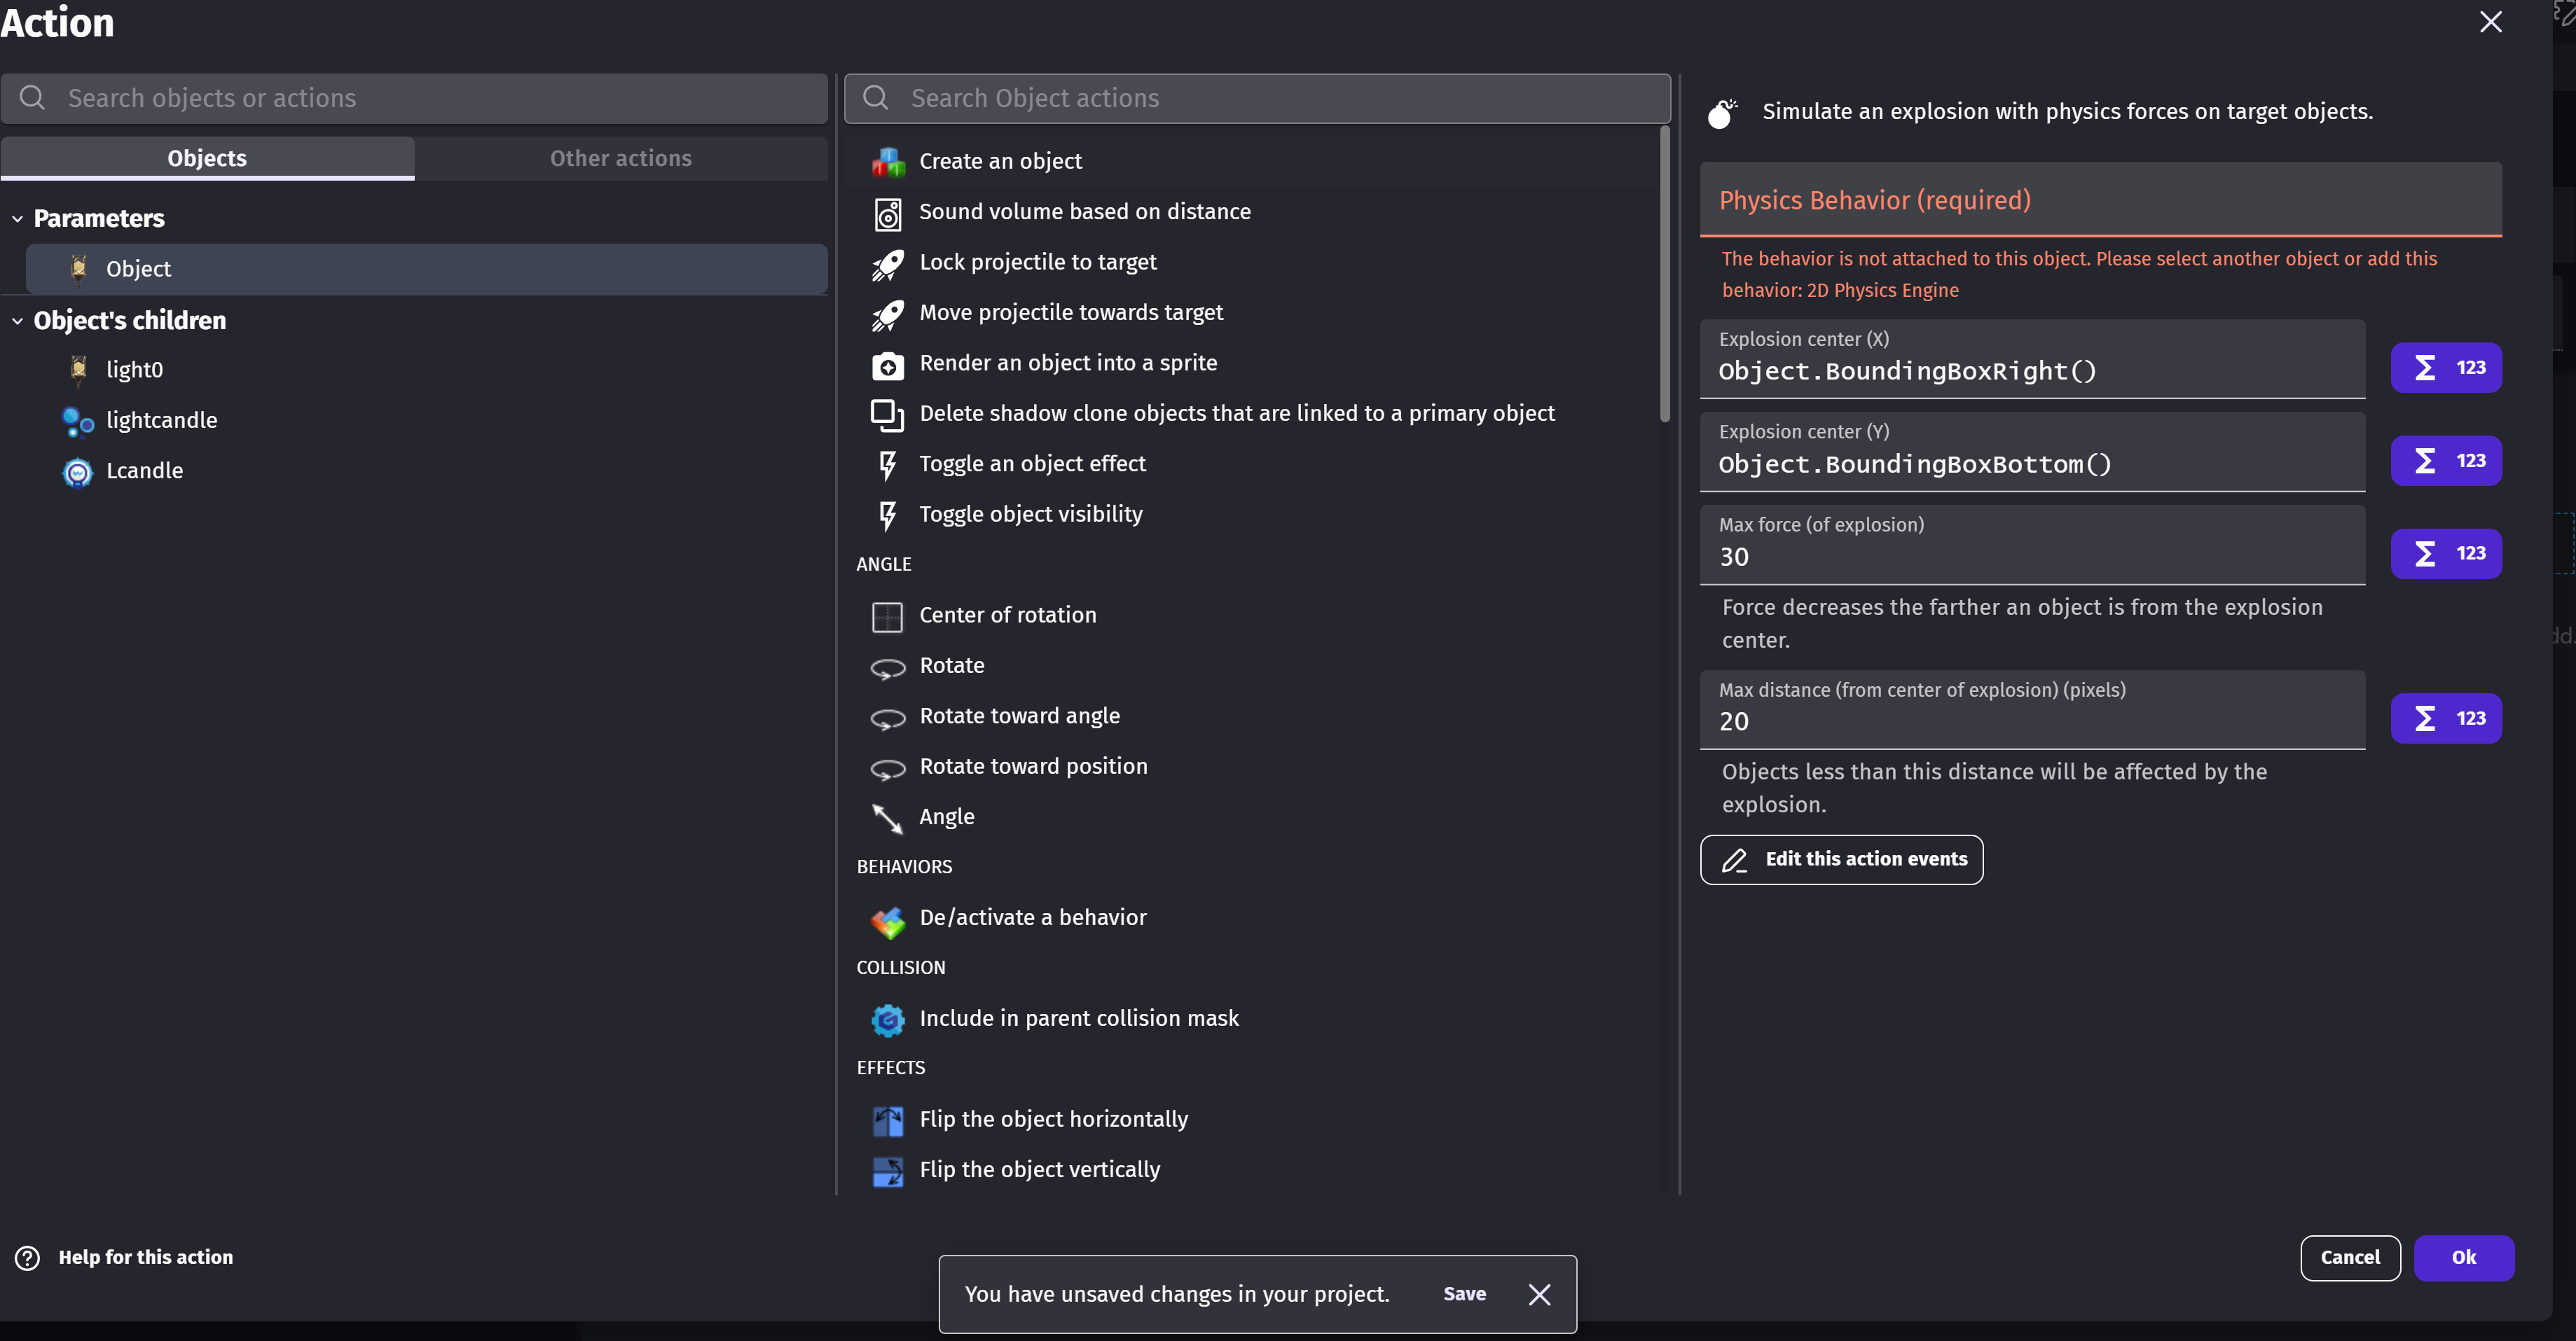Choose the De/activate a behavior action
The image size is (2576, 1341).
click(1252, 919)
